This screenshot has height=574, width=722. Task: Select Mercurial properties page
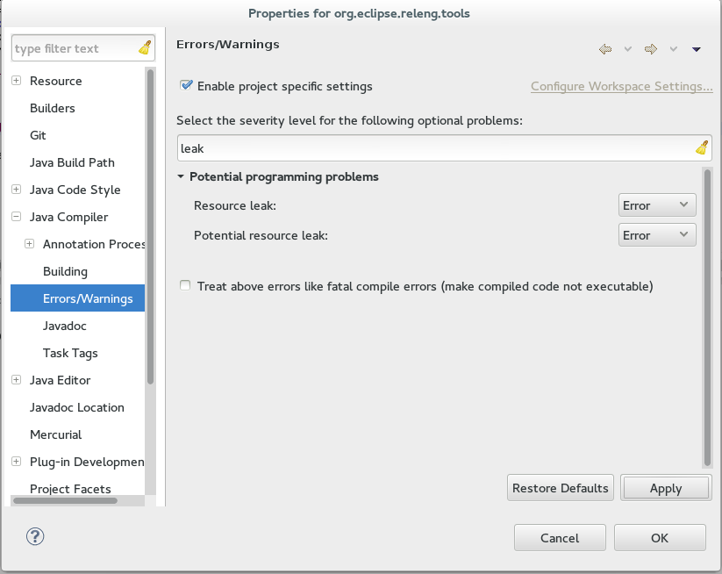click(x=56, y=434)
